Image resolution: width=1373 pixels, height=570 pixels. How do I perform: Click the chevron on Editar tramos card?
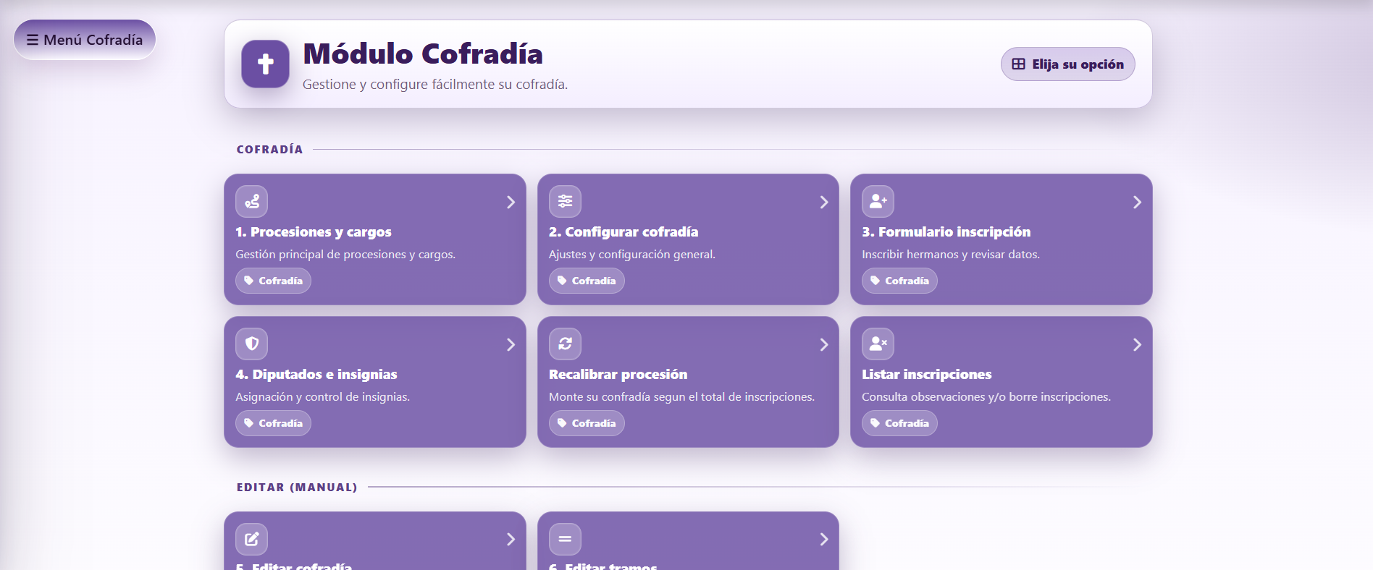click(823, 540)
